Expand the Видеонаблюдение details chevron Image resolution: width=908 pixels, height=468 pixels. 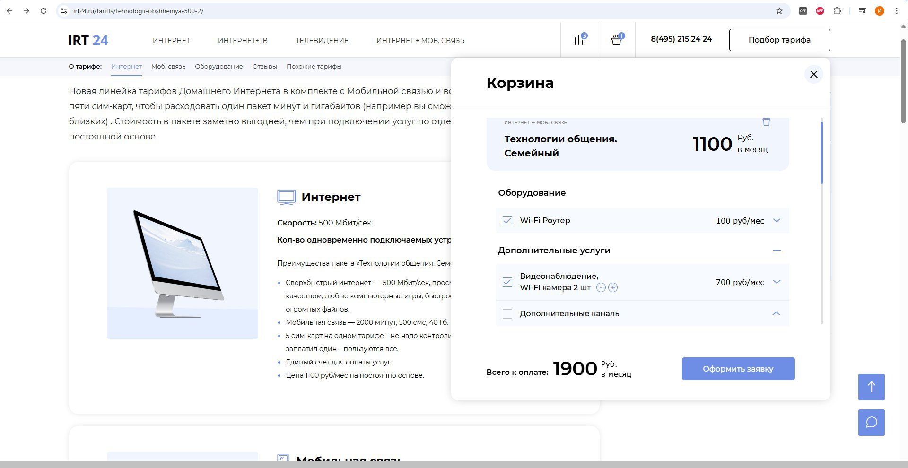point(777,282)
